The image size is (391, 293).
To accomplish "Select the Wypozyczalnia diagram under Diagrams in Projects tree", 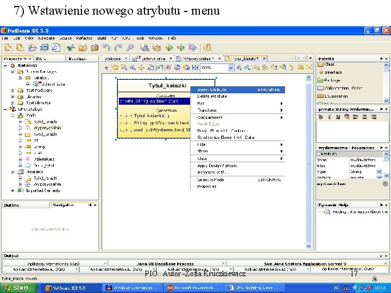I will [x=47, y=184].
